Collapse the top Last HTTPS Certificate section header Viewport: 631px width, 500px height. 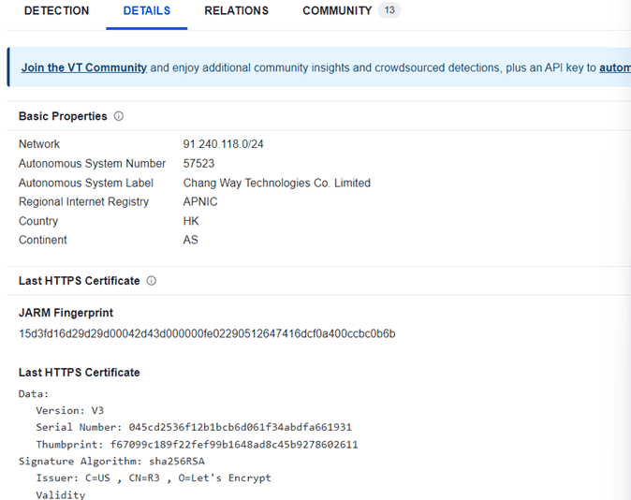tap(80, 281)
